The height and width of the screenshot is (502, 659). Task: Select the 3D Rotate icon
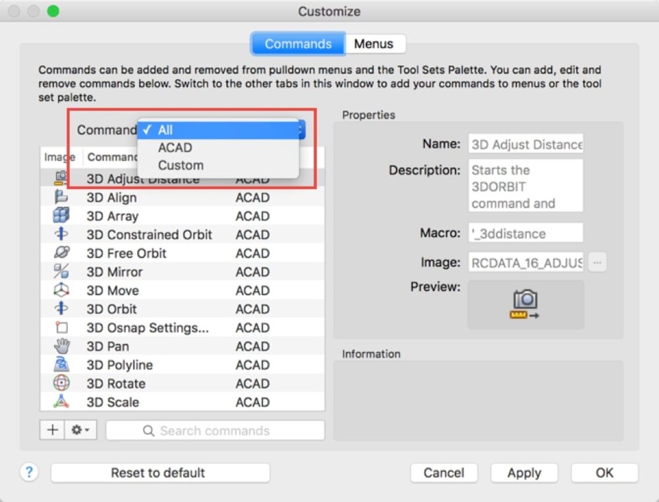[x=61, y=383]
